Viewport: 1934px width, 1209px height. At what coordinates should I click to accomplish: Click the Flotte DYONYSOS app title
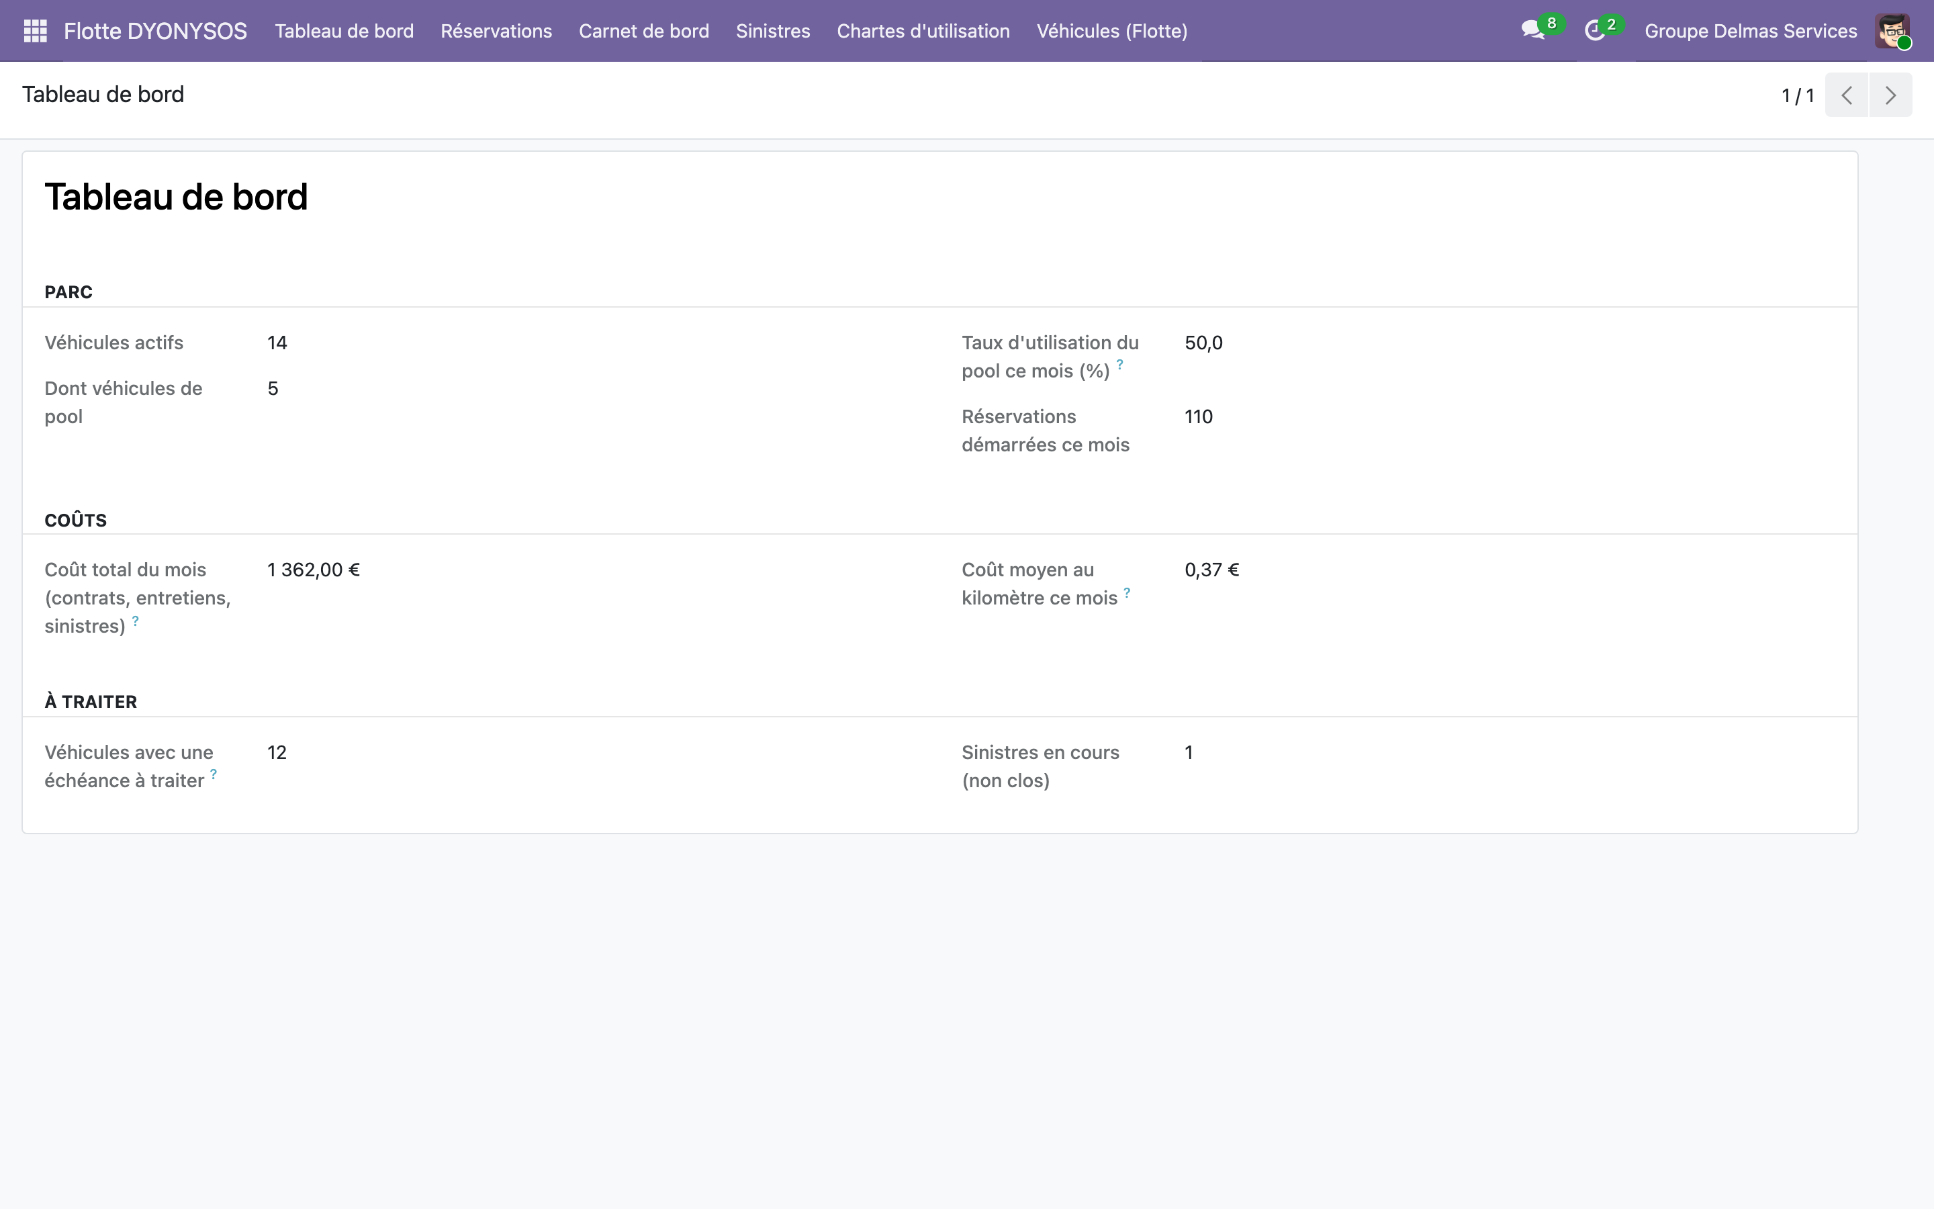(155, 31)
